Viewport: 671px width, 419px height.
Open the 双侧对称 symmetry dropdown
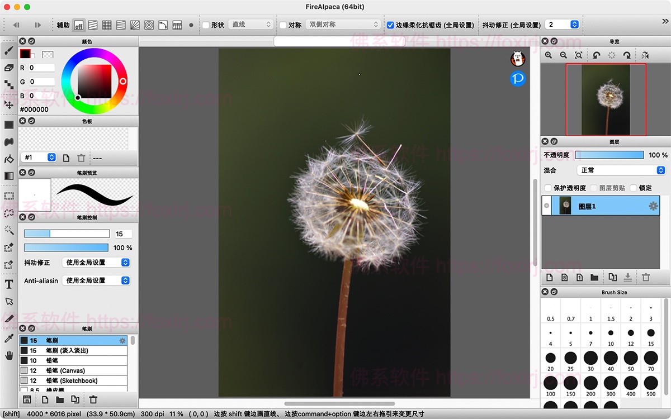tap(343, 24)
